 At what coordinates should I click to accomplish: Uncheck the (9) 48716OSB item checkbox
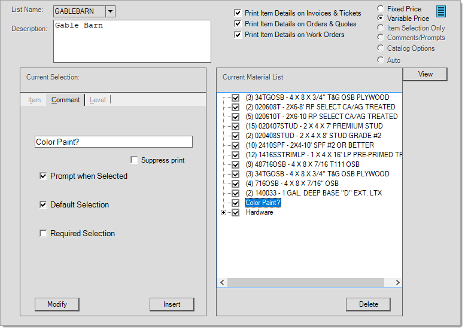point(235,165)
